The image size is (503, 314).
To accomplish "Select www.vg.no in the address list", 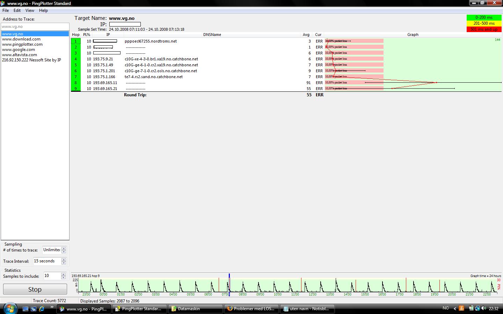I will tap(35, 34).
